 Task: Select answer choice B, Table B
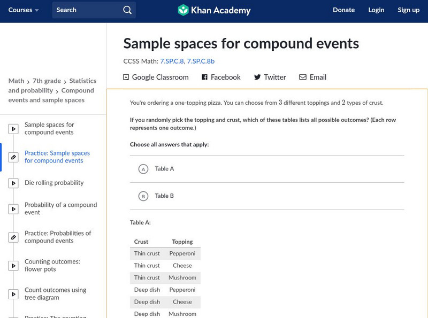143,196
